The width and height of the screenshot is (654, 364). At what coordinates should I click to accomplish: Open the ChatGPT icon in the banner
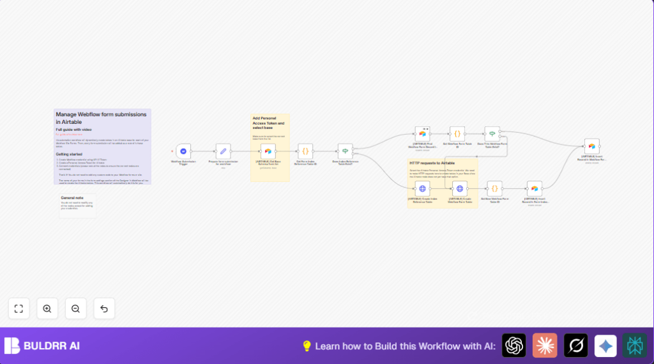514,345
